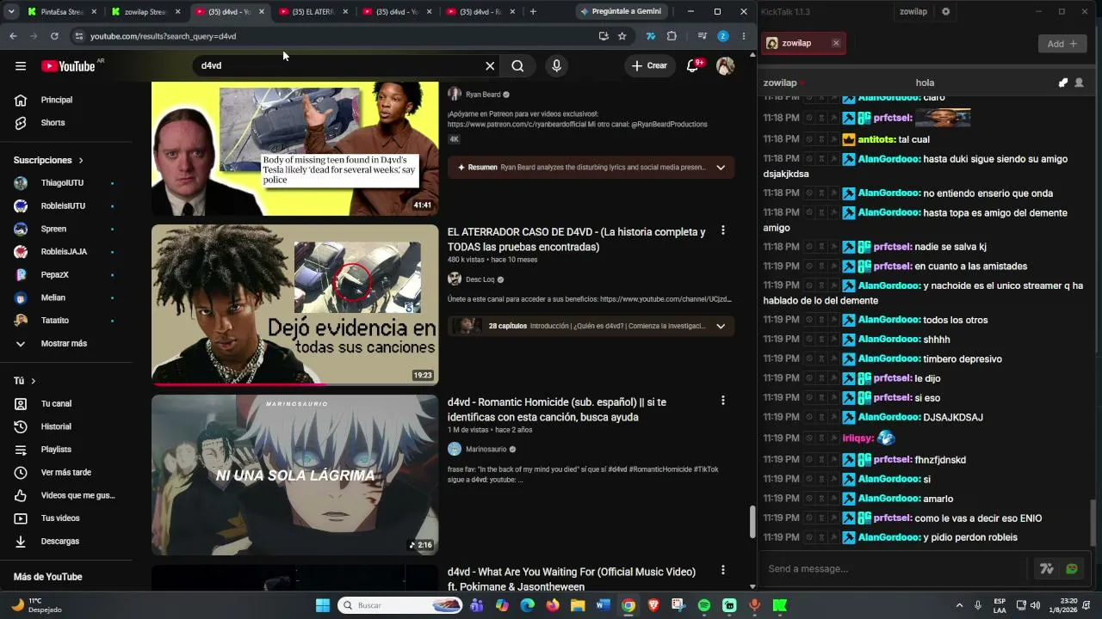The width and height of the screenshot is (1102, 619).
Task: Click the YouTube logo
Action: (x=68, y=66)
